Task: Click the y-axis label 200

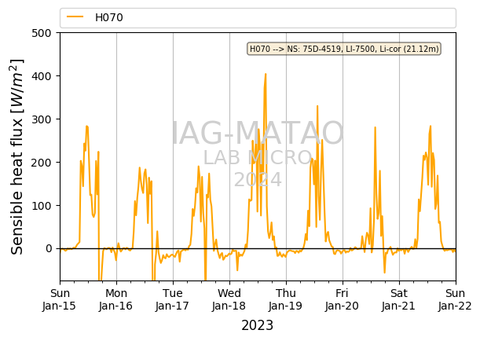Action: [42, 162]
